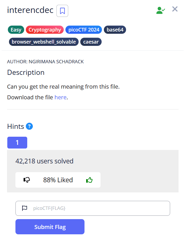Click the caesar tag
Viewport: 185px width, 236px height.
pyautogui.click(x=91, y=42)
